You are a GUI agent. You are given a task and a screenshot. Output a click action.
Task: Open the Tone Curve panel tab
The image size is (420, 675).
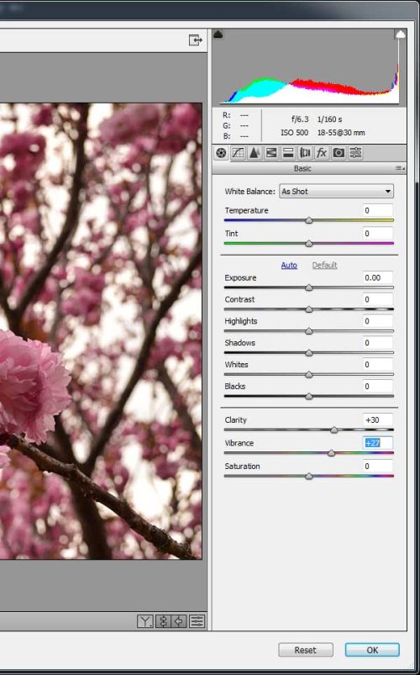click(x=238, y=153)
